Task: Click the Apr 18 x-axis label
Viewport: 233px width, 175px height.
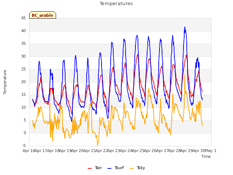Action: [53, 151]
